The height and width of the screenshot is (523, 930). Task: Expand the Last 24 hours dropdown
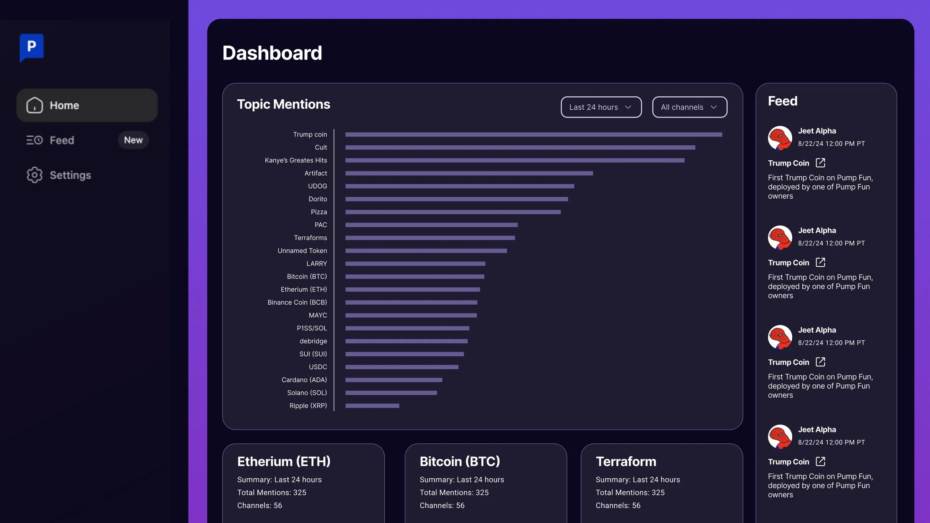coord(601,107)
